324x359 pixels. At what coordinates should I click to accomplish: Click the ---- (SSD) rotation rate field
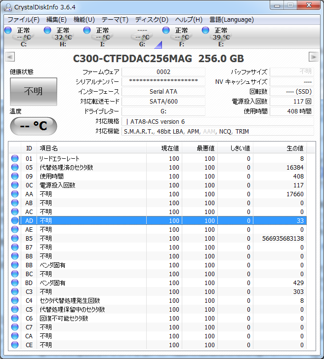pos(292,92)
